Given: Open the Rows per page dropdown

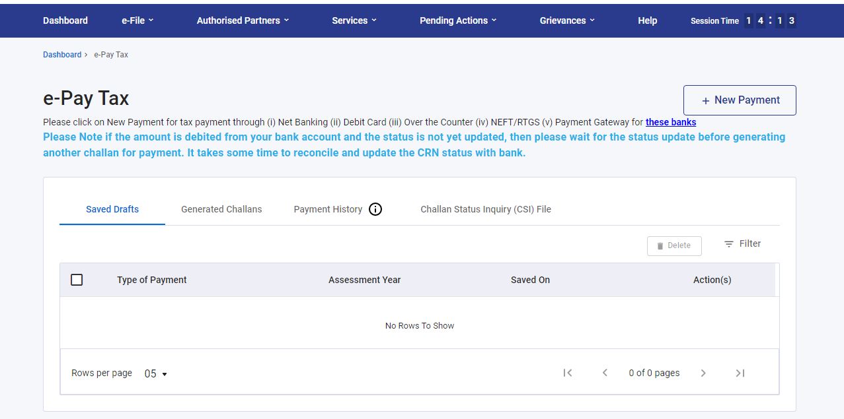Looking at the screenshot, I should (156, 373).
